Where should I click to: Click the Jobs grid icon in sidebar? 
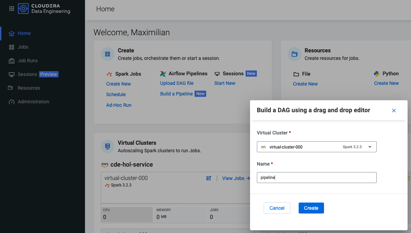click(x=11, y=47)
